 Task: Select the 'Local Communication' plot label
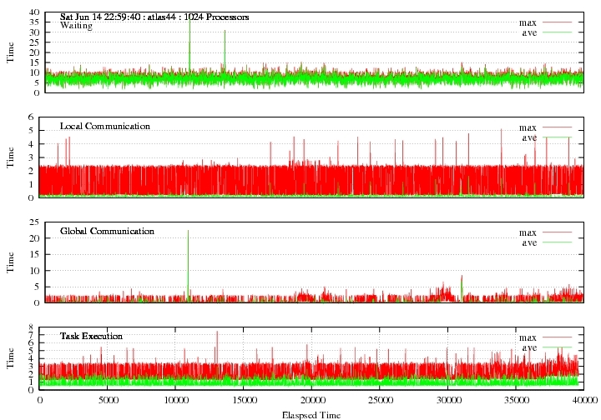point(105,127)
